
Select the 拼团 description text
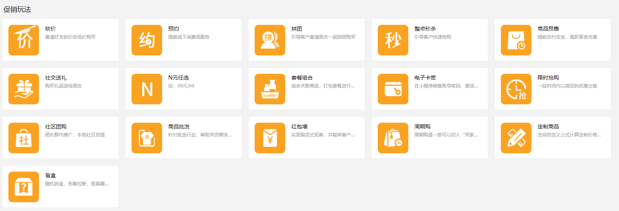point(323,37)
